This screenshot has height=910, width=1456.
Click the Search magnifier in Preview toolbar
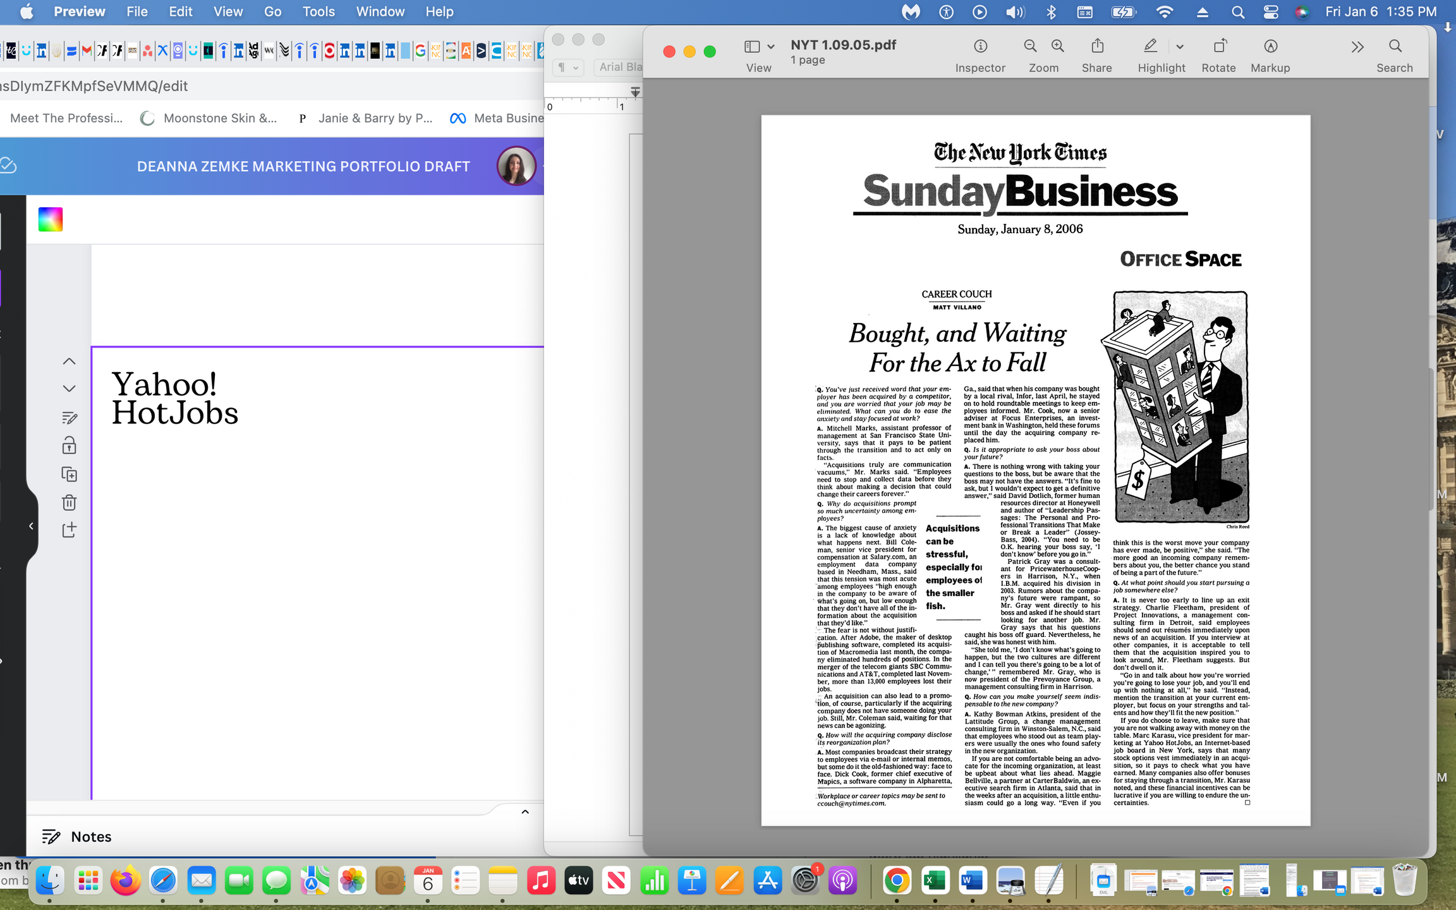click(1395, 46)
